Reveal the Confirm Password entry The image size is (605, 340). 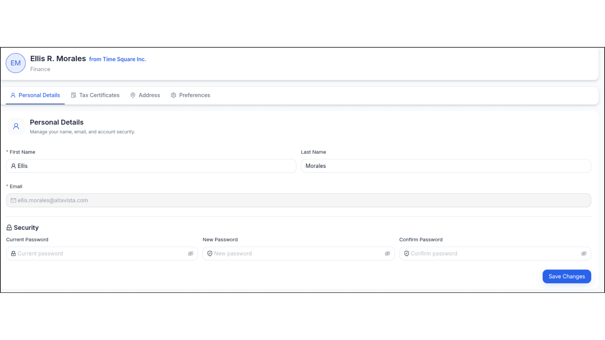(584, 253)
